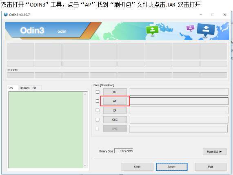
Task: Minimize the Odin3 window
Action: tap(201, 15)
